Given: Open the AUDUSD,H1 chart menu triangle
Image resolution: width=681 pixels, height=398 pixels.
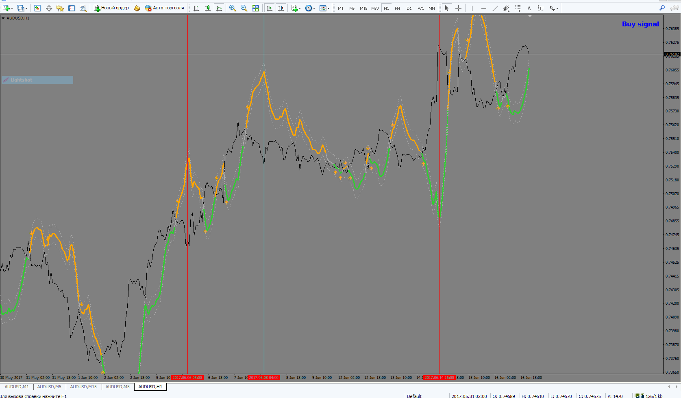Looking at the screenshot, I should pyautogui.click(x=3, y=18).
